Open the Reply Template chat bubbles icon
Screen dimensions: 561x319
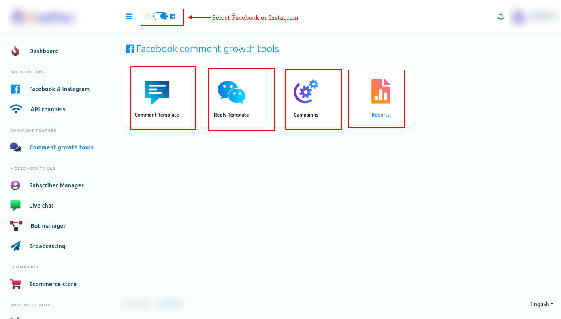click(231, 92)
